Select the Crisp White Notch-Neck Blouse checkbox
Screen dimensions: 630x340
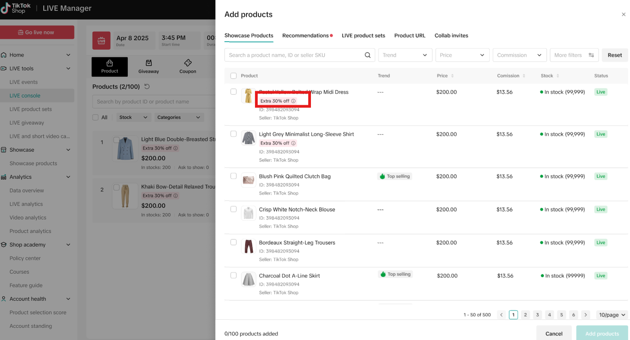[x=233, y=209]
